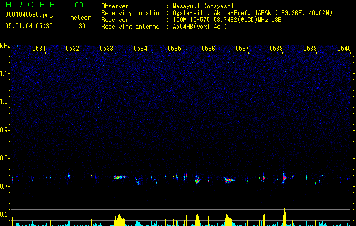The width and height of the screenshot is (356, 226).
Task: Click the meteor echo after the 0536 marker
Action: click(x=230, y=180)
